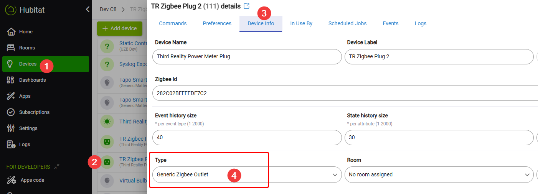
Task: Click the Hubitat logo icon
Action: (x=11, y=10)
